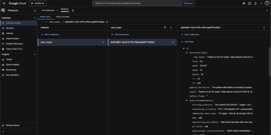Click the physiologic_interpretation field
271x135 pixels.
223,131
